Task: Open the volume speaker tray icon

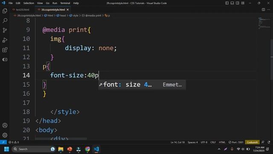Action: point(243,149)
